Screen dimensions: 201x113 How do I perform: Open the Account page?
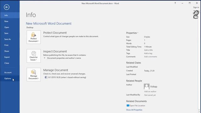(10, 73)
